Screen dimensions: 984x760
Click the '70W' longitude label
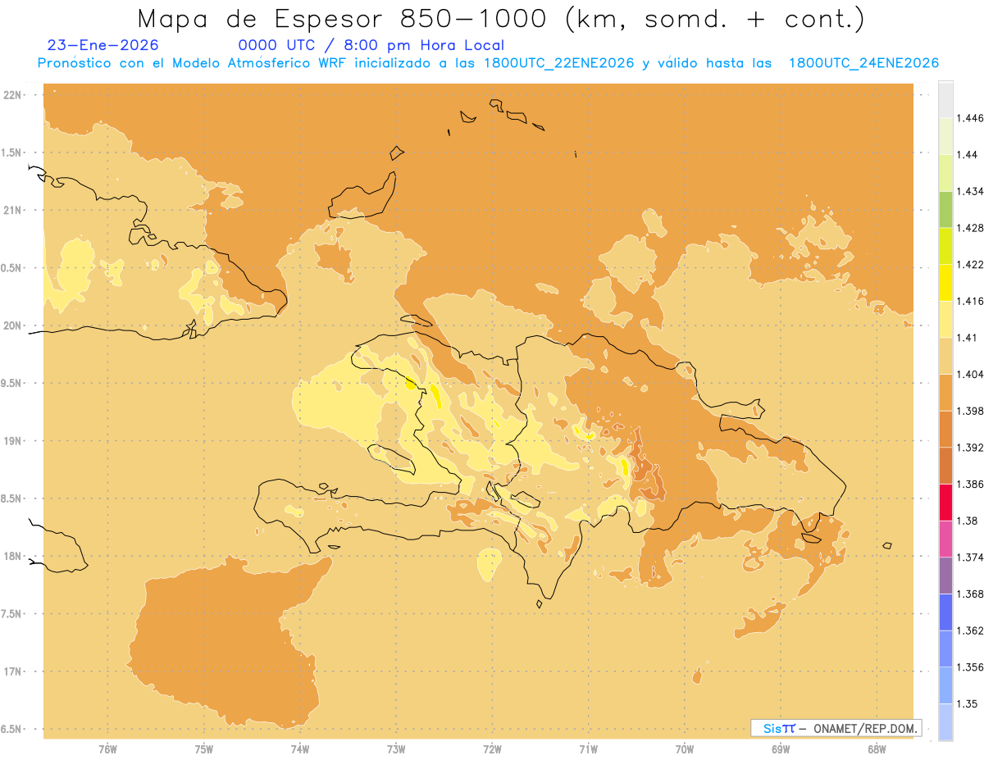685,749
